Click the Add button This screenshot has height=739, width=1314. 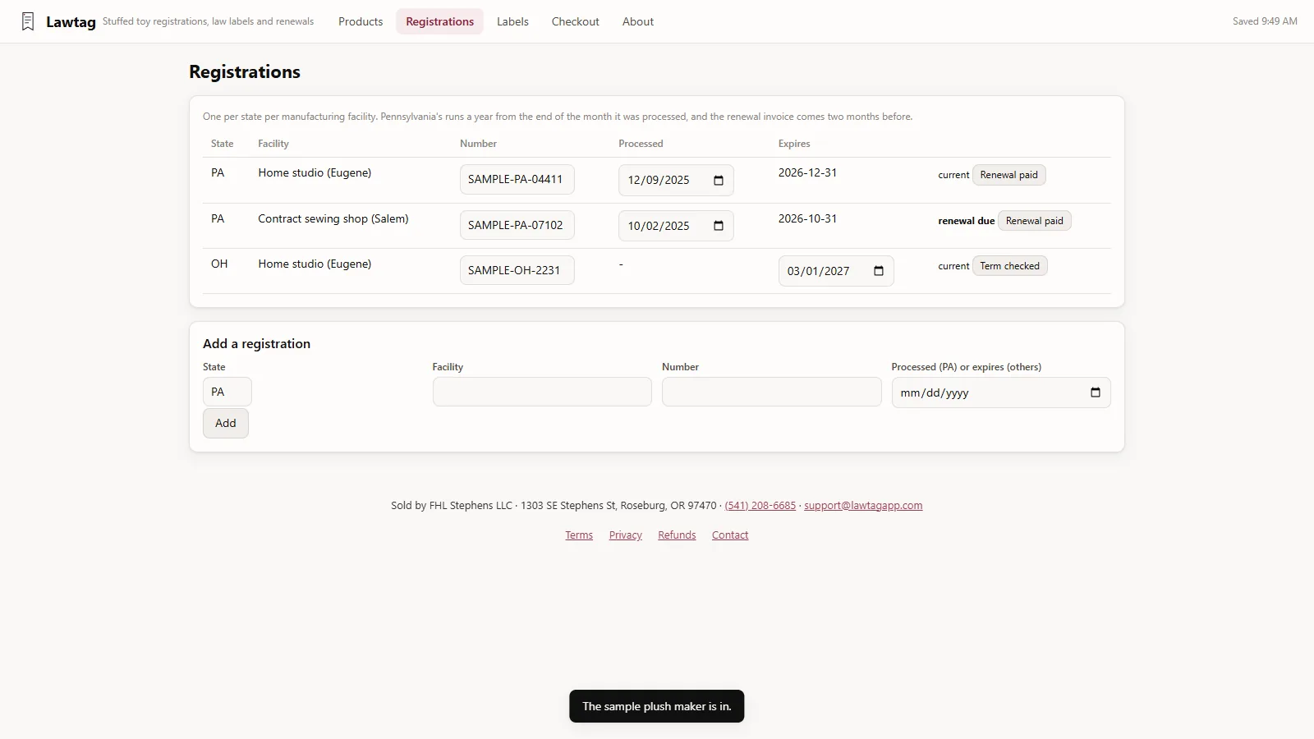[226, 423]
